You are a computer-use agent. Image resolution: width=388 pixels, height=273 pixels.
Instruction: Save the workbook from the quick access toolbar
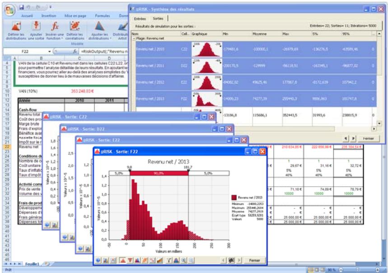point(21,8)
